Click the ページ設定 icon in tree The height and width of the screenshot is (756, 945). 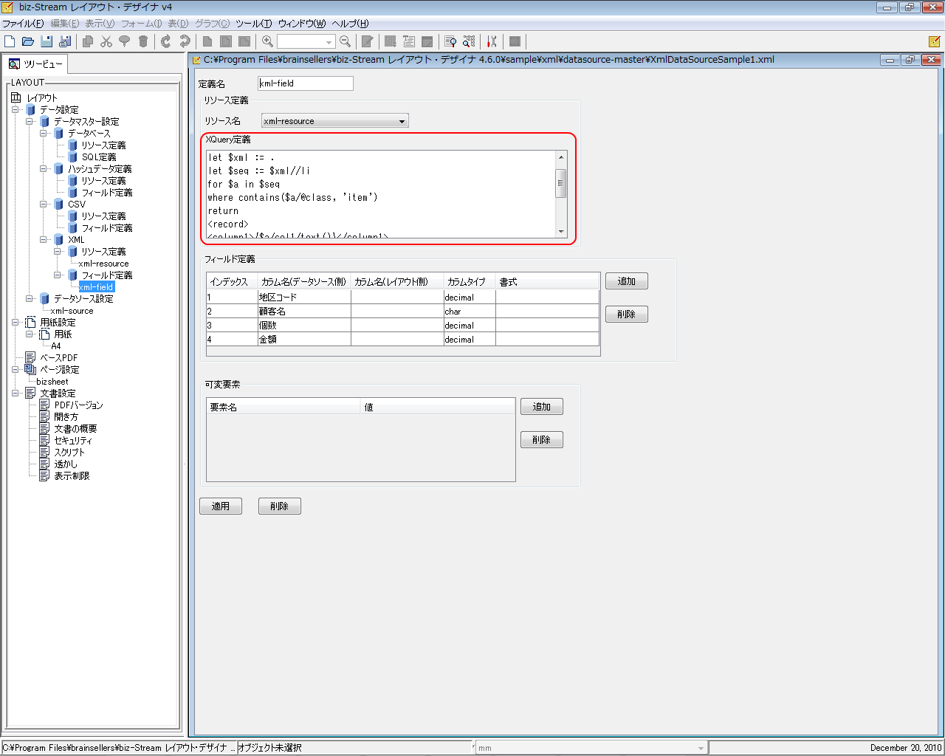[x=30, y=369]
